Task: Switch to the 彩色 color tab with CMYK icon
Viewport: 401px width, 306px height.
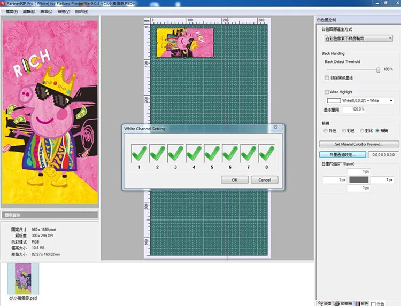Action: (361, 303)
